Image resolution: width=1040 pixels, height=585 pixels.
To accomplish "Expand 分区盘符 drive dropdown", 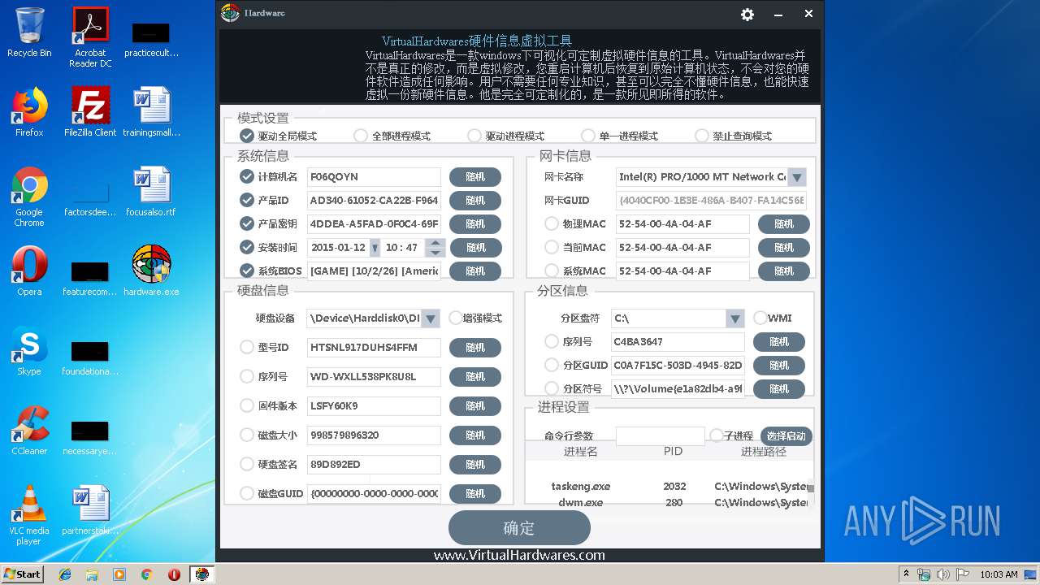I will click(734, 318).
